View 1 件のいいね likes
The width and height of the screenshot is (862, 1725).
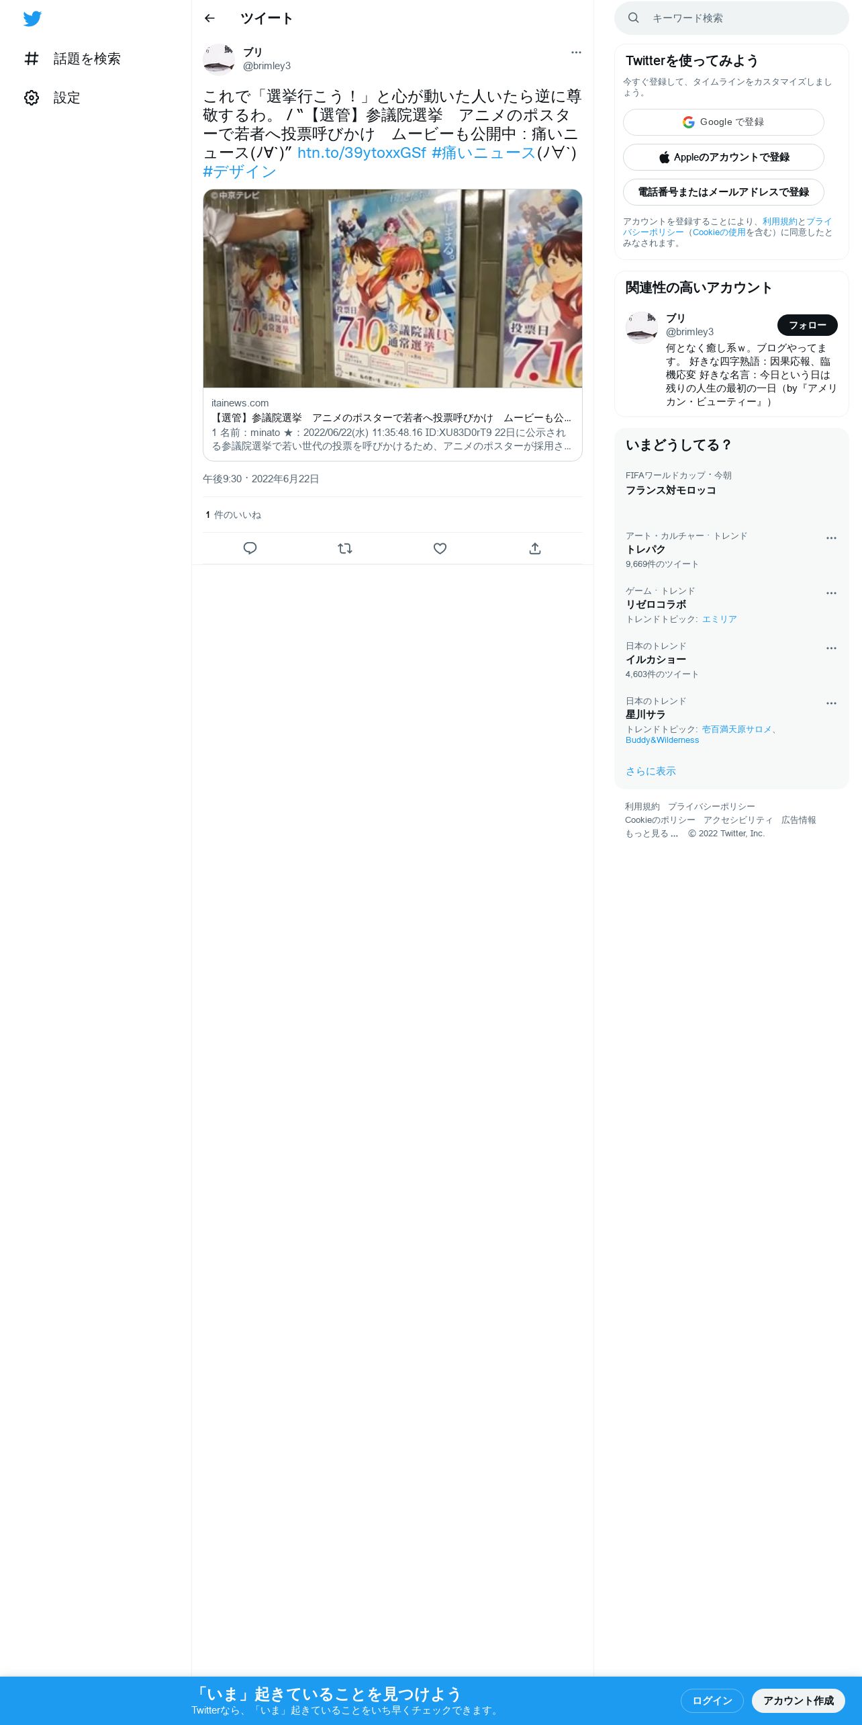(x=233, y=515)
